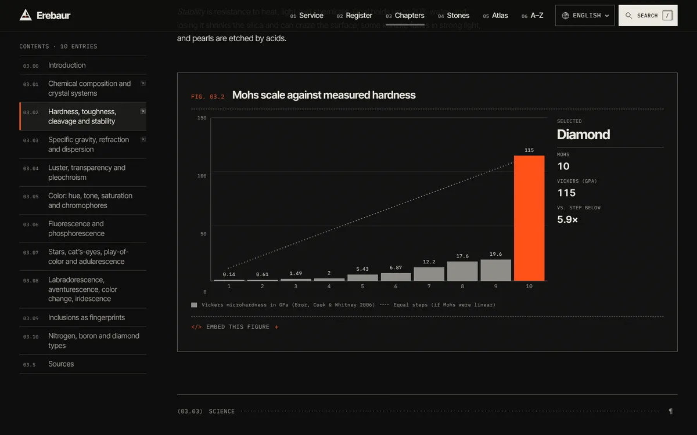Click the Hardness, toughness, cleavage and stability entry
The height and width of the screenshot is (435, 697).
pyautogui.click(x=82, y=117)
